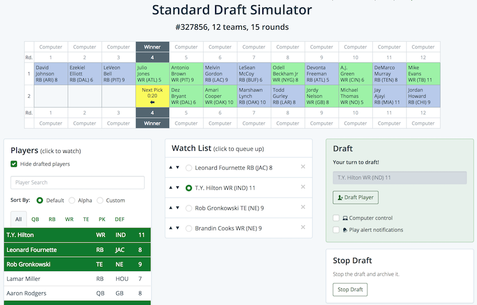The image size is (477, 305).
Task: Select Lamar Miller in player list
Action: (23, 279)
